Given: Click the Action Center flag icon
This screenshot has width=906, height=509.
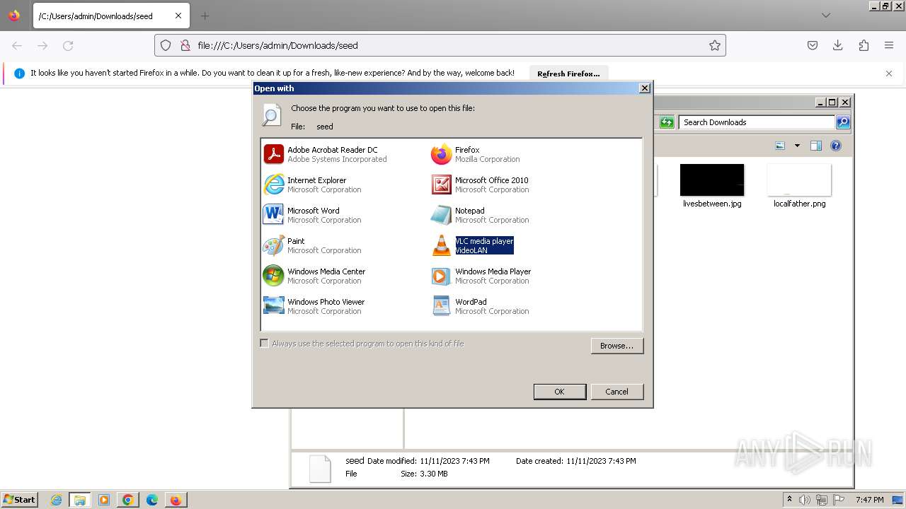Looking at the screenshot, I should click(x=837, y=500).
